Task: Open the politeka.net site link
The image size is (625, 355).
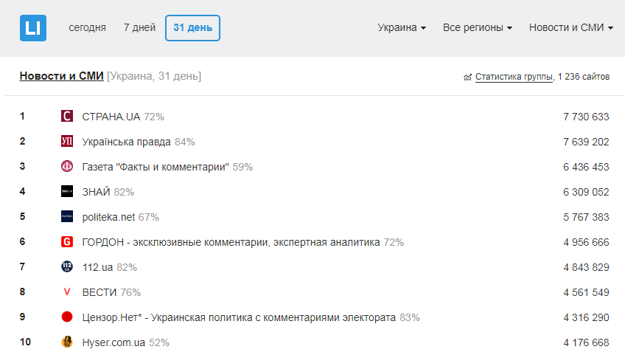Action: tap(109, 217)
